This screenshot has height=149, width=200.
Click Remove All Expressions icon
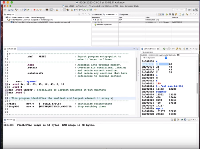point(173,14)
